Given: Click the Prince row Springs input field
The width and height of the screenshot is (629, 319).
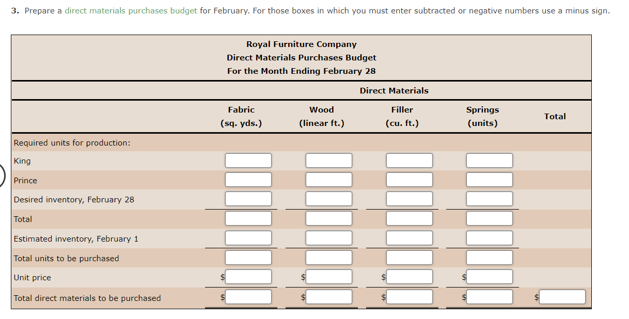Looking at the screenshot, I should (489, 179).
